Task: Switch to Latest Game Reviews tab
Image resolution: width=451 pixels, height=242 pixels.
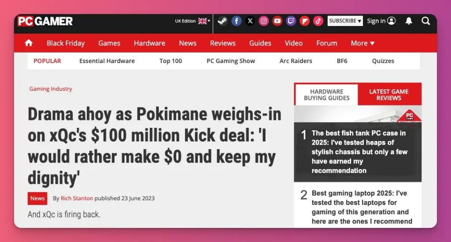Action: (x=388, y=94)
